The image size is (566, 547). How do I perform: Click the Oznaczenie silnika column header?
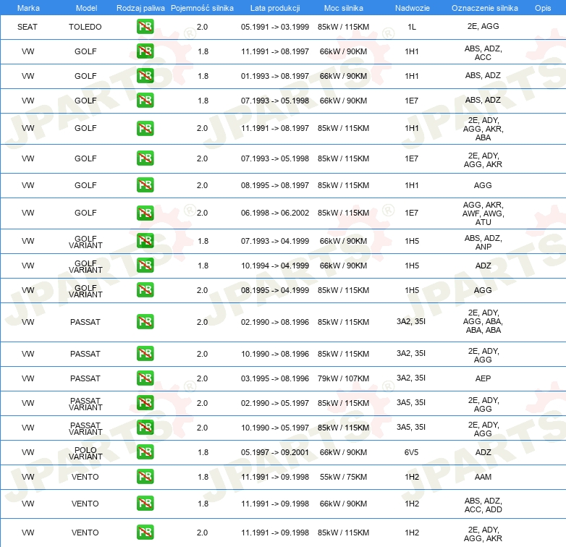click(484, 8)
